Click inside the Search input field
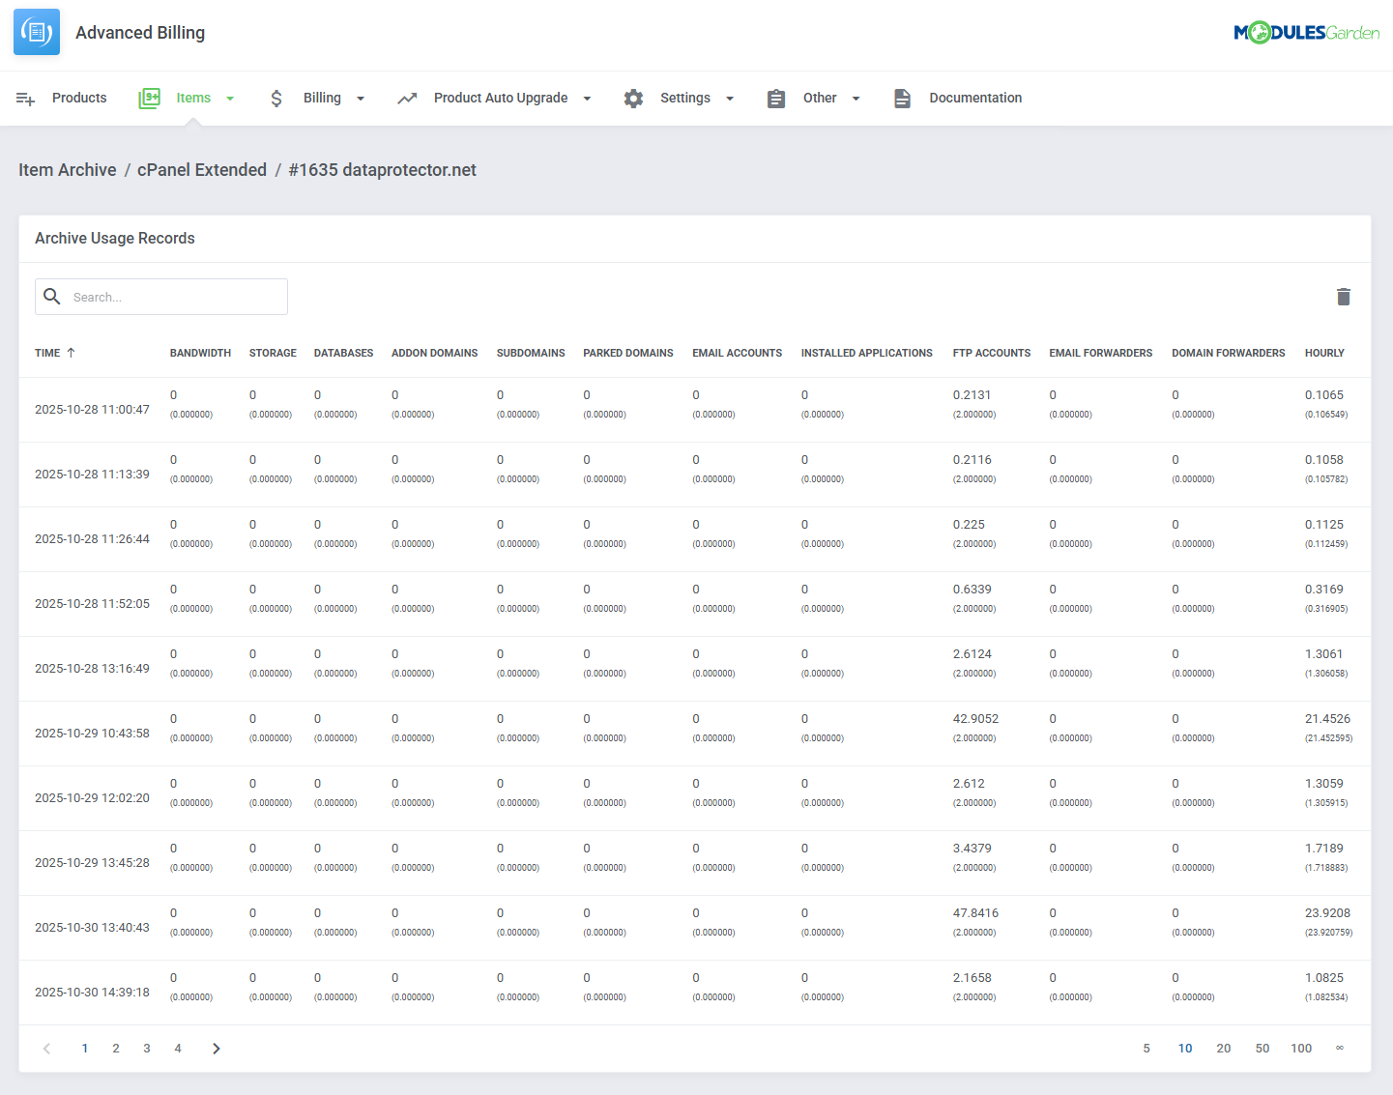Image resolution: width=1393 pixels, height=1095 pixels. pyautogui.click(x=174, y=296)
